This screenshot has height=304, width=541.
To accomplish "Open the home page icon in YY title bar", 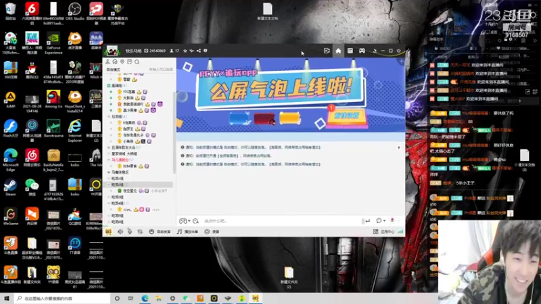I will point(338,51).
